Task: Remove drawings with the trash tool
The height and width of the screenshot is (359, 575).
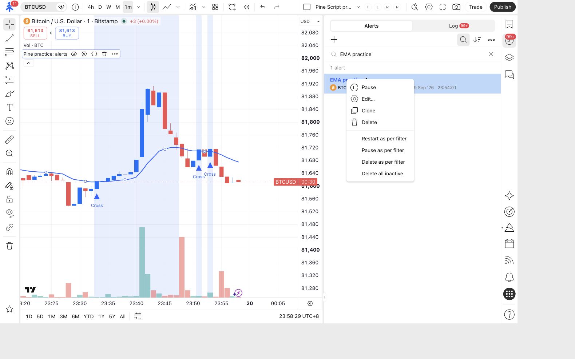Action: coord(9,246)
